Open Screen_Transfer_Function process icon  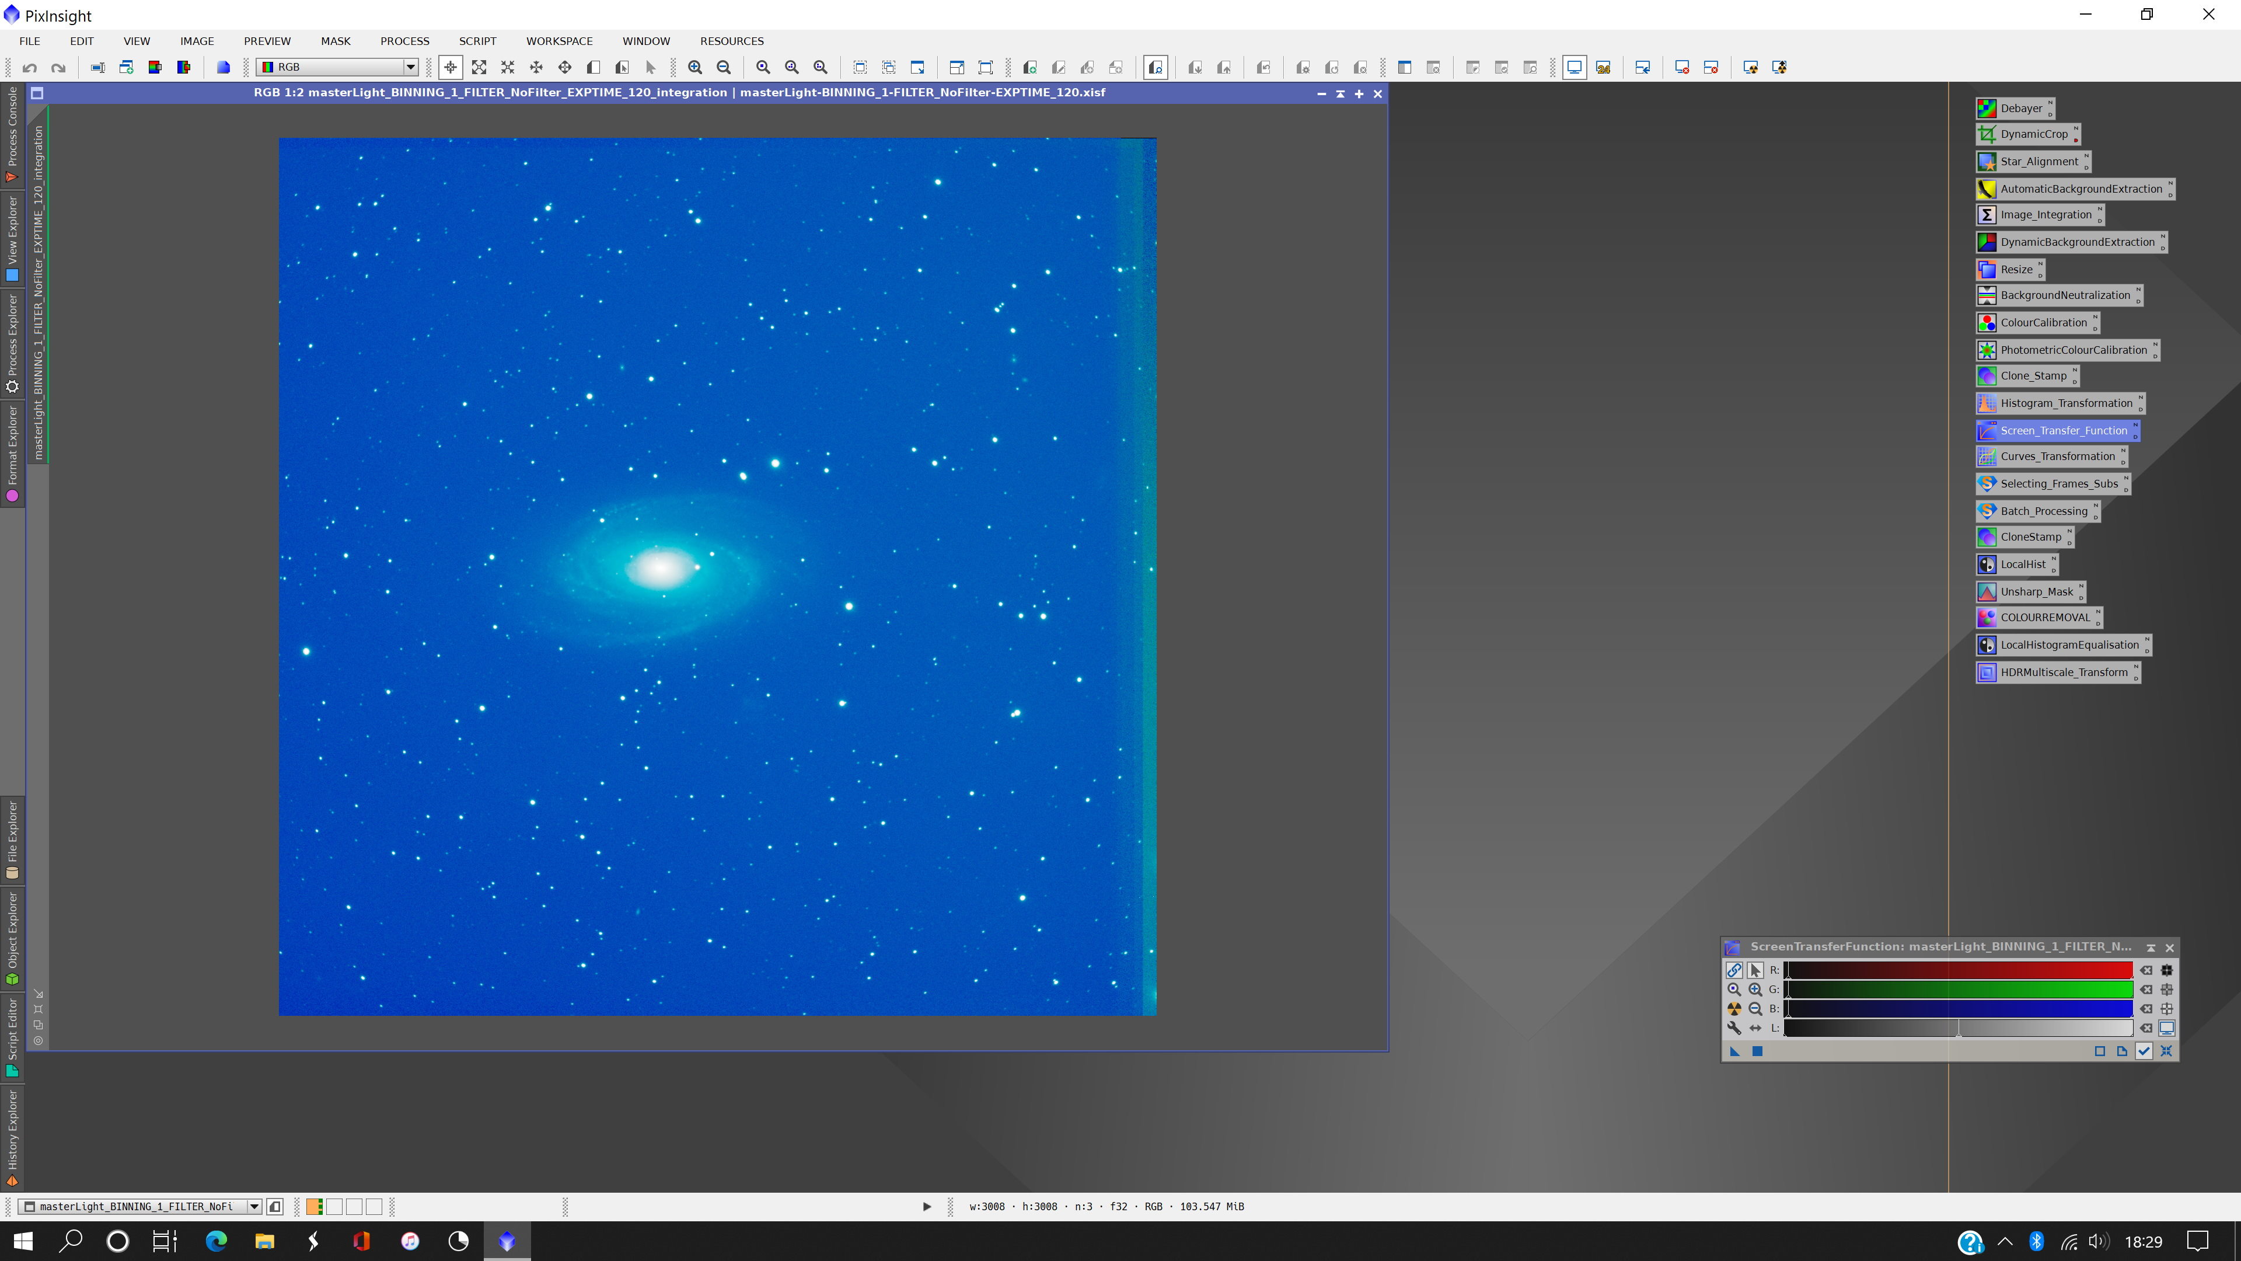point(2057,430)
